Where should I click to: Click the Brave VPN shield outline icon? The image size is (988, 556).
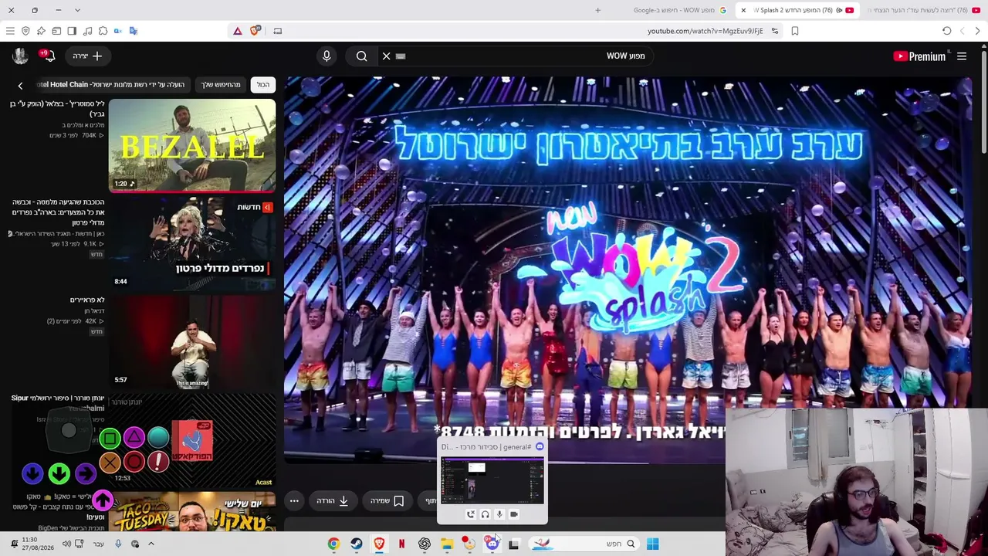tap(25, 31)
